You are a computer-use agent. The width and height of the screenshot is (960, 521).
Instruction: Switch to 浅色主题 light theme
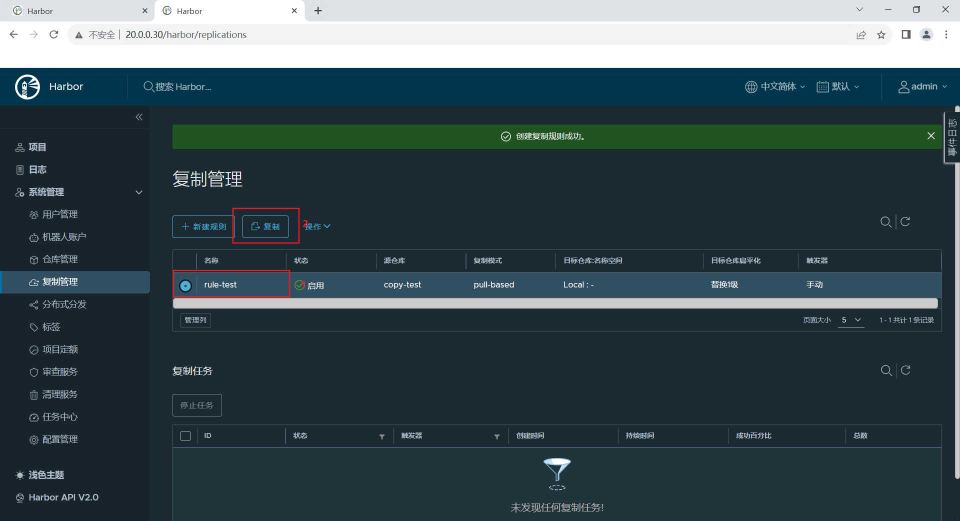(x=40, y=475)
